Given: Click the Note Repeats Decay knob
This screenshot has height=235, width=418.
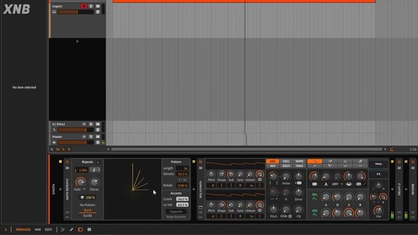Looking at the screenshot, I should coord(94,182).
